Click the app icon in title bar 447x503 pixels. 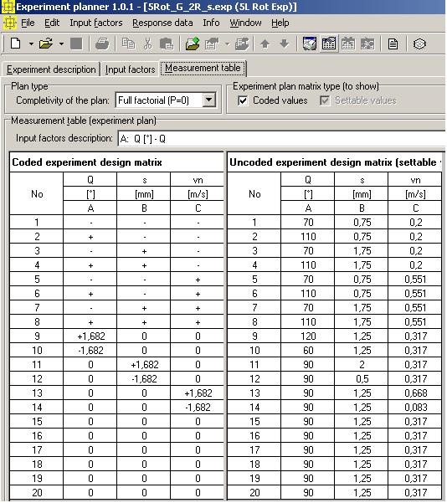[x=8, y=7]
